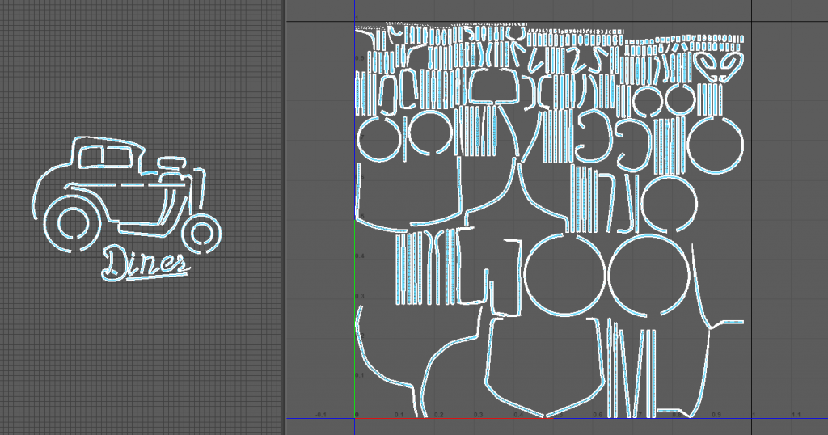This screenshot has height=435, width=828.
Task: Click the 0.9 label on horizontal axis
Action: point(716,415)
